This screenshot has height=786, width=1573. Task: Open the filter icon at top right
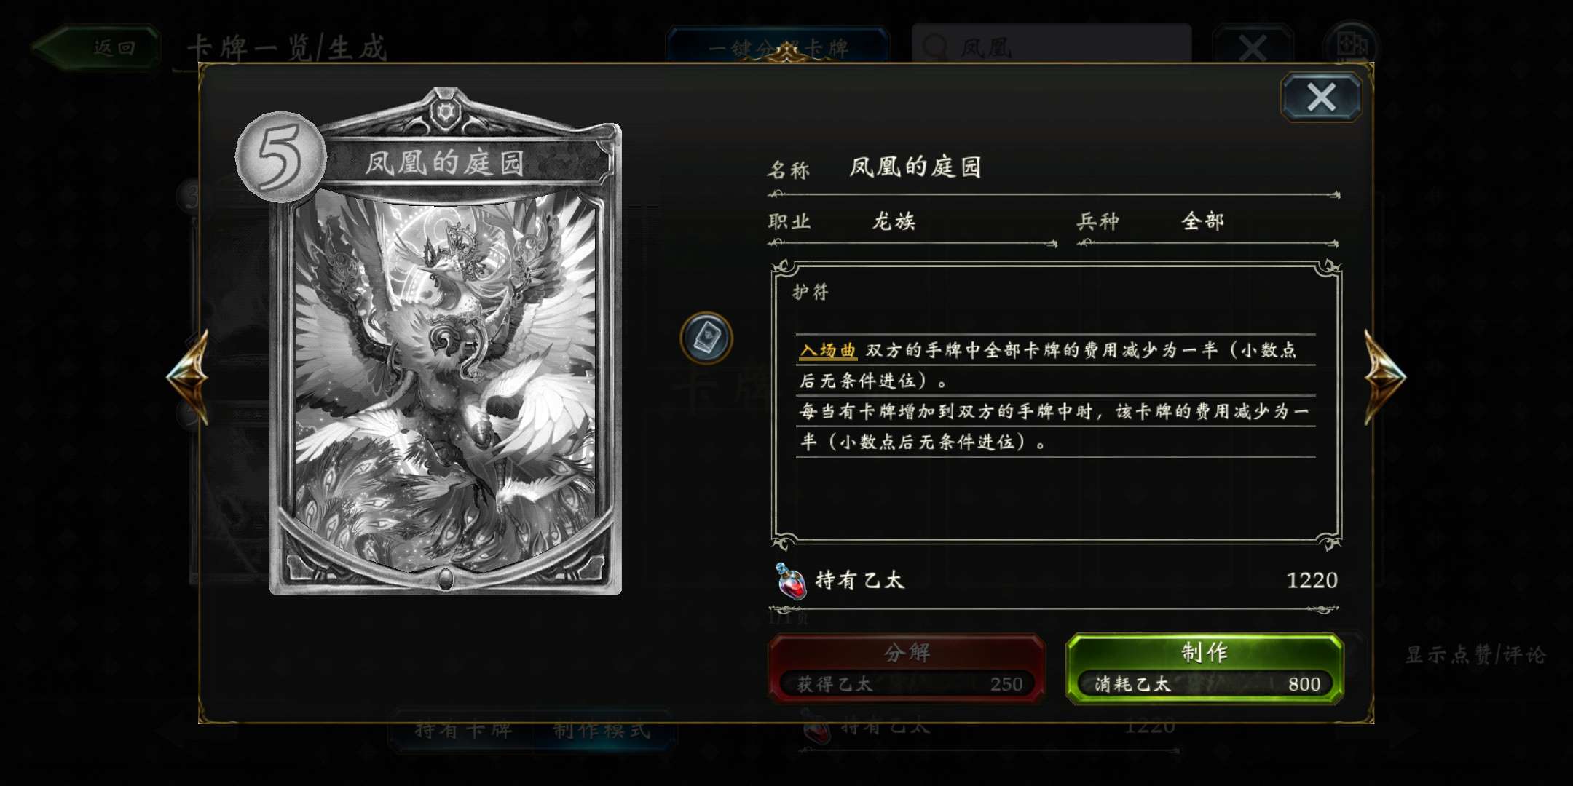[1352, 46]
